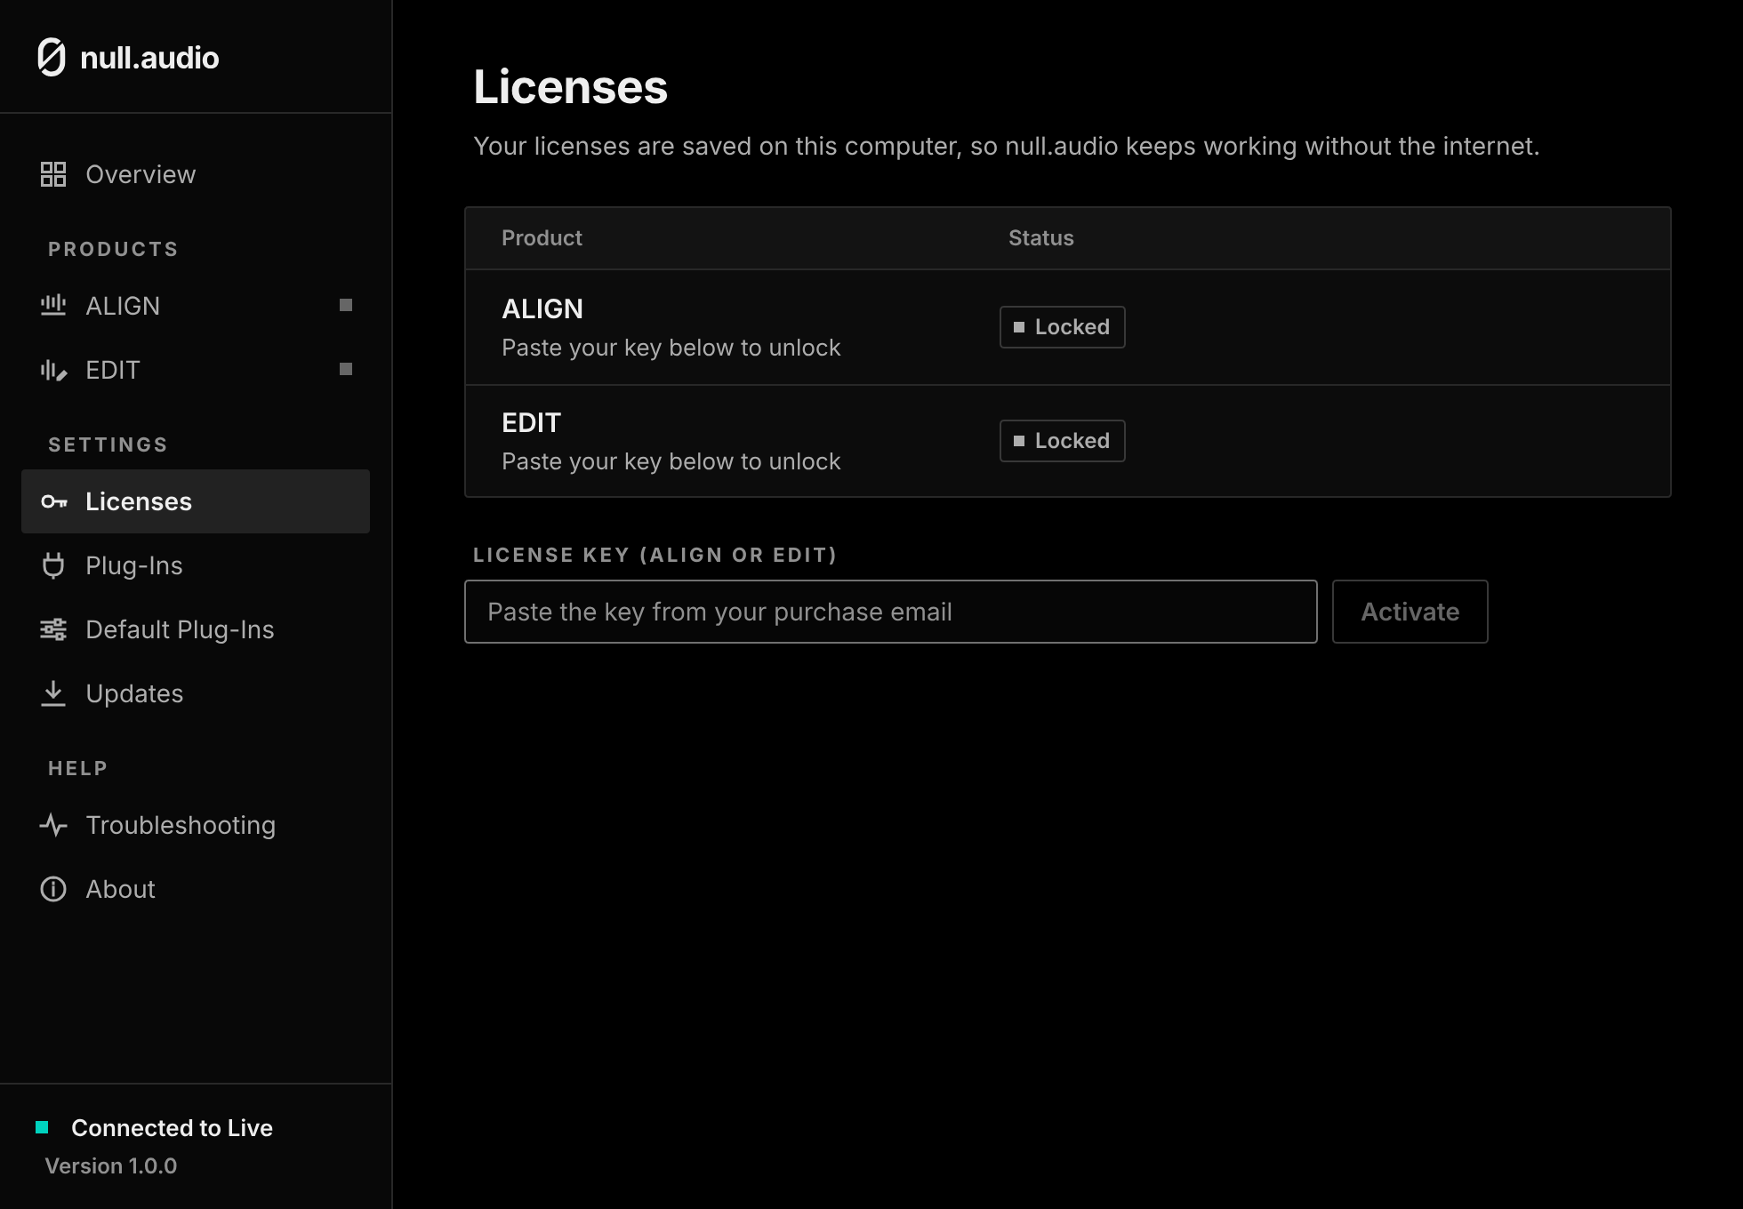Click the EDIT locked status square in sidebar

346,369
